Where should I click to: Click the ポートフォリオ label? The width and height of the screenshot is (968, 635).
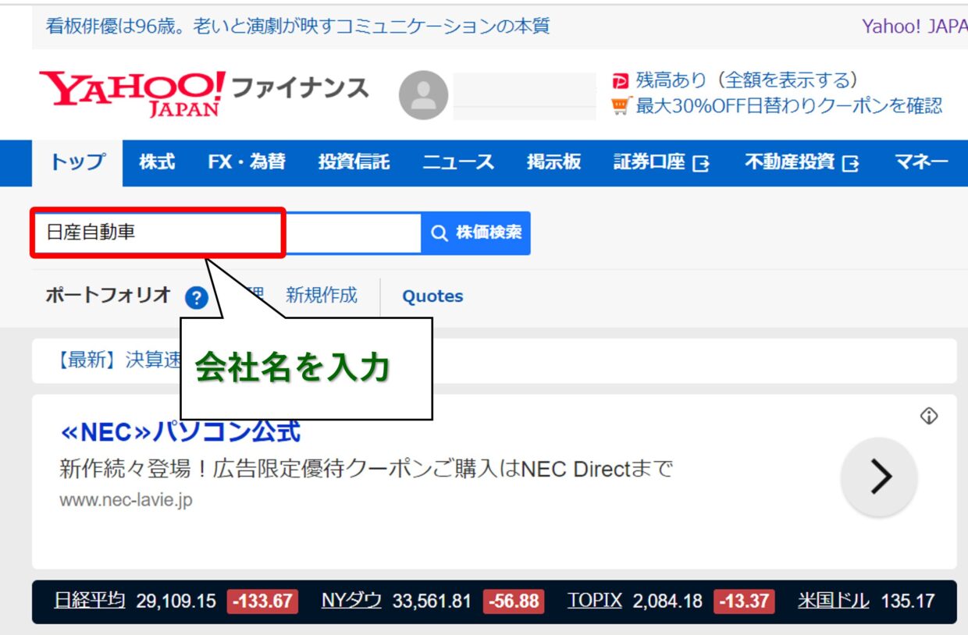[x=108, y=295]
